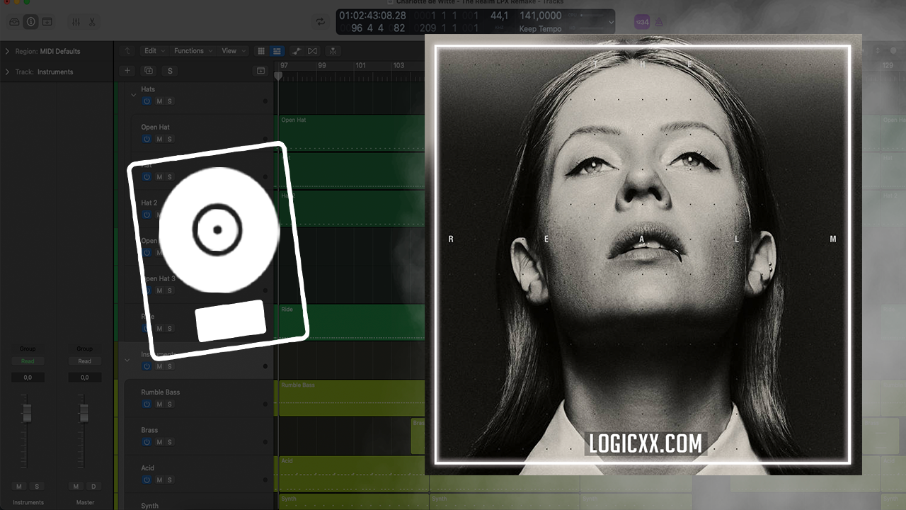Switch to the list tracks view icon
Viewport: 906px width, 510px height.
pyautogui.click(x=277, y=51)
